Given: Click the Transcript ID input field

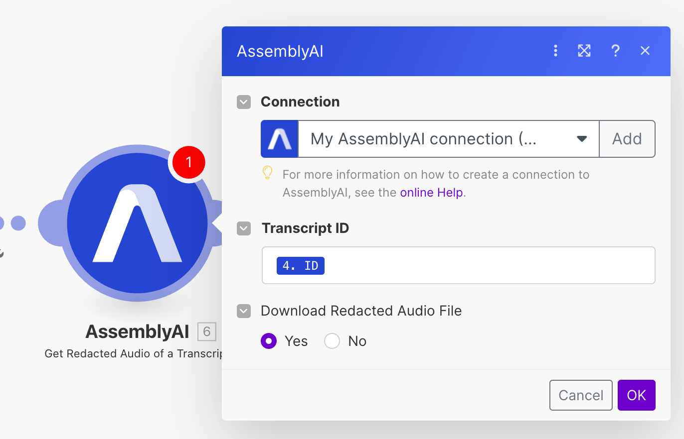Looking at the screenshot, I should tap(458, 265).
